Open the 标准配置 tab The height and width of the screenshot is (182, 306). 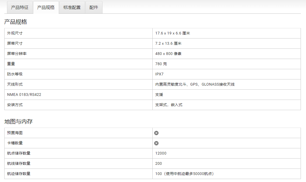point(72,8)
